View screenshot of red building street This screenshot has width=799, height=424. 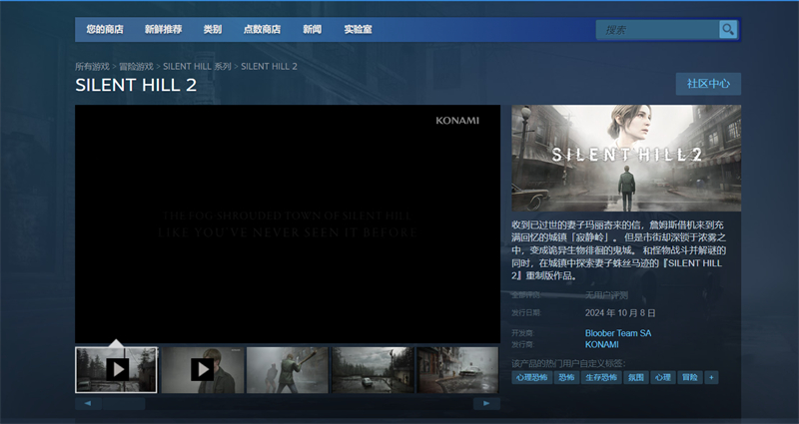point(457,370)
